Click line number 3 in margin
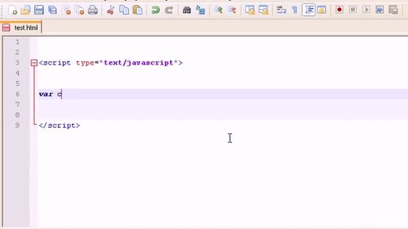Image resolution: width=408 pixels, height=229 pixels. [17, 62]
